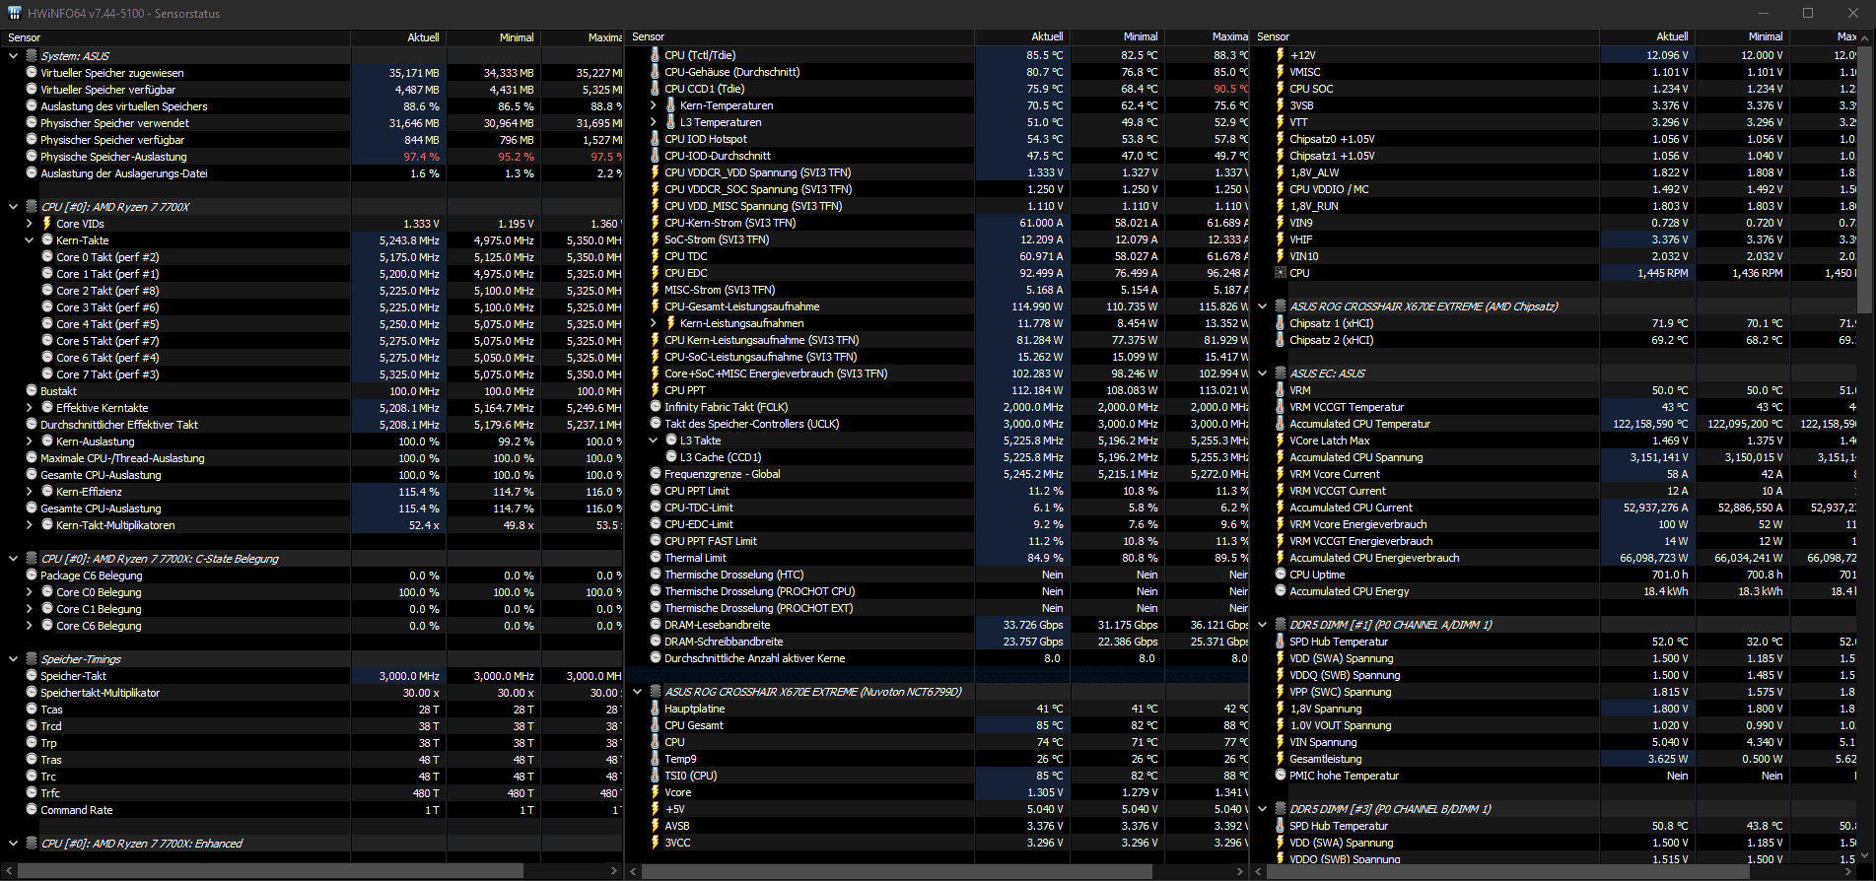The height and width of the screenshot is (881, 1876).
Task: Click the Minimal column header in left panel
Action: [x=493, y=37]
